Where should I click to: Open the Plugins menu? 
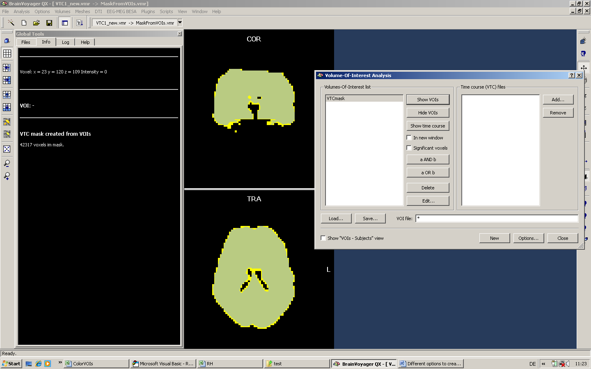[x=148, y=11]
